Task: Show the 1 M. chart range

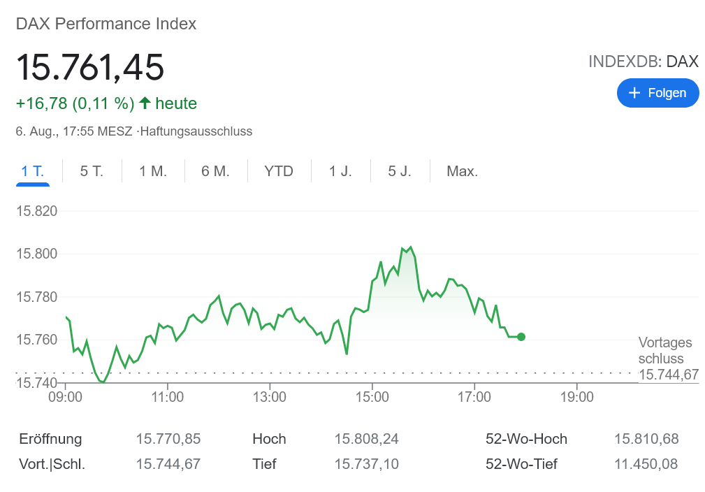Action: click(x=153, y=171)
